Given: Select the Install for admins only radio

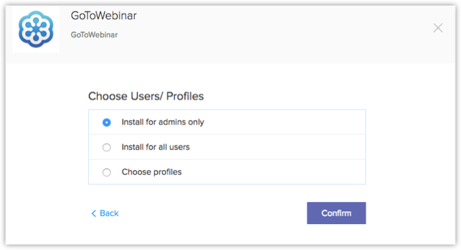Looking at the screenshot, I should [x=107, y=122].
